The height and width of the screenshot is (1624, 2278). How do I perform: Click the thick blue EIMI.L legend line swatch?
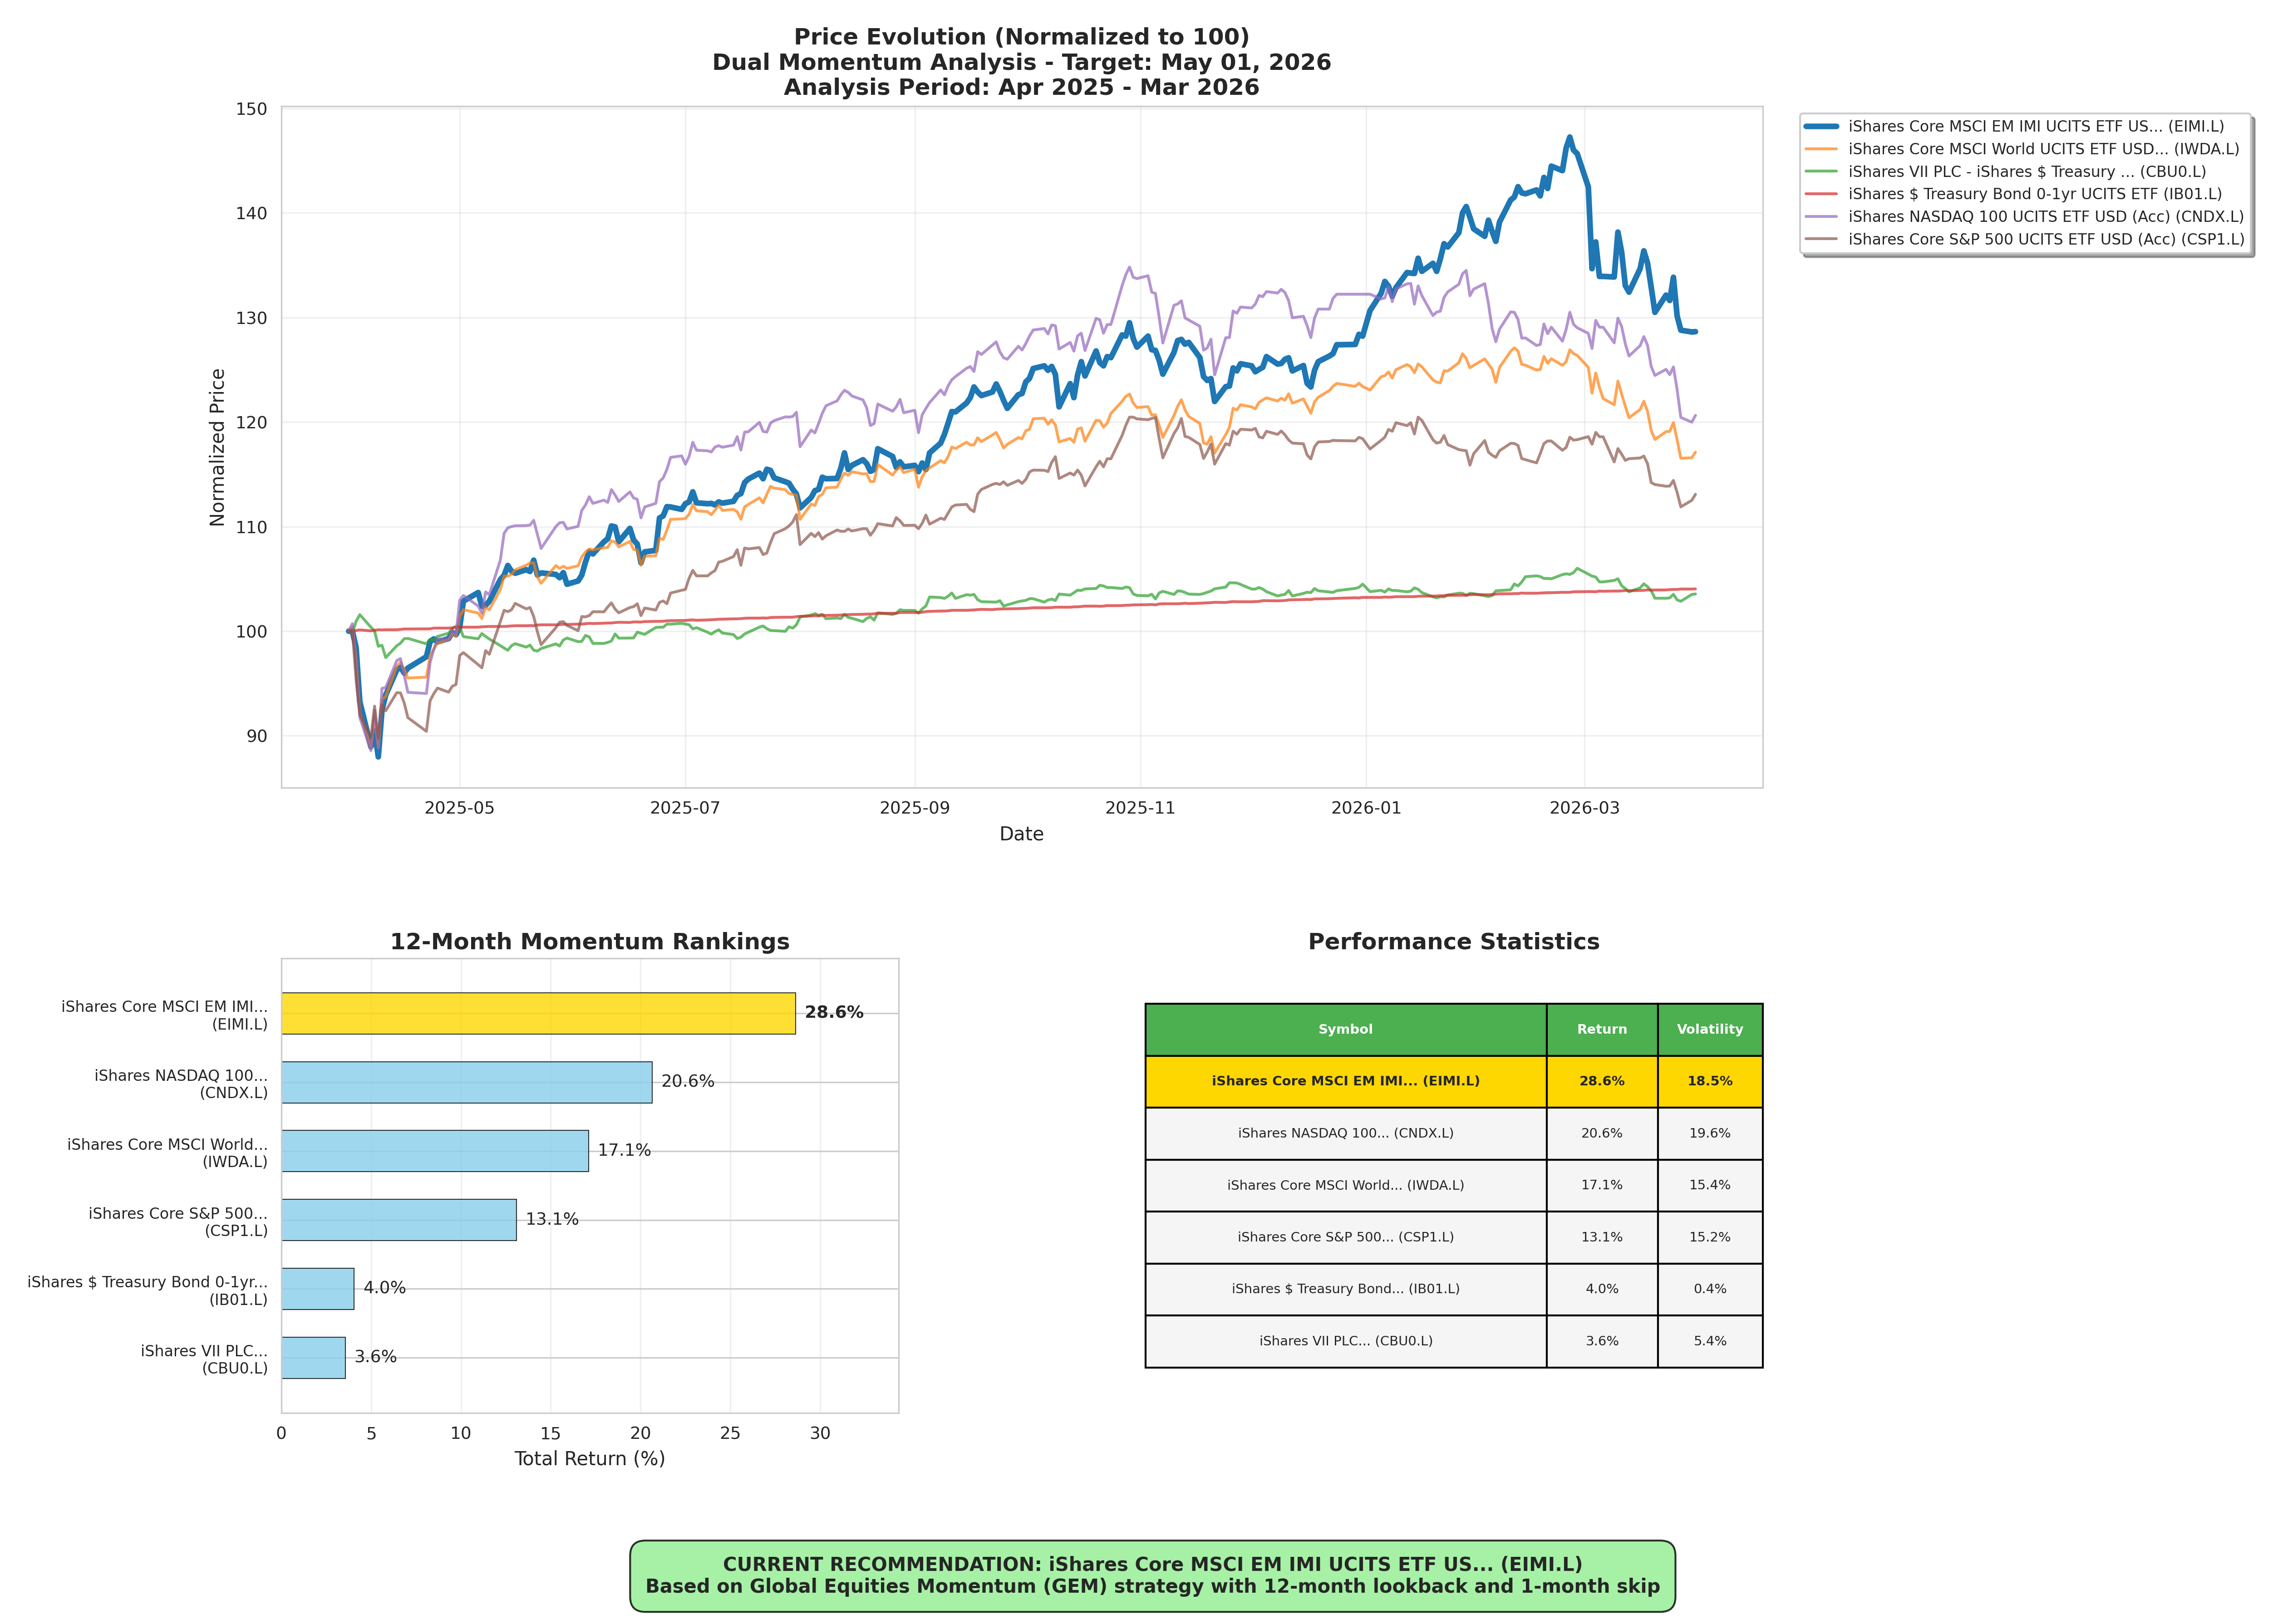tap(1820, 127)
